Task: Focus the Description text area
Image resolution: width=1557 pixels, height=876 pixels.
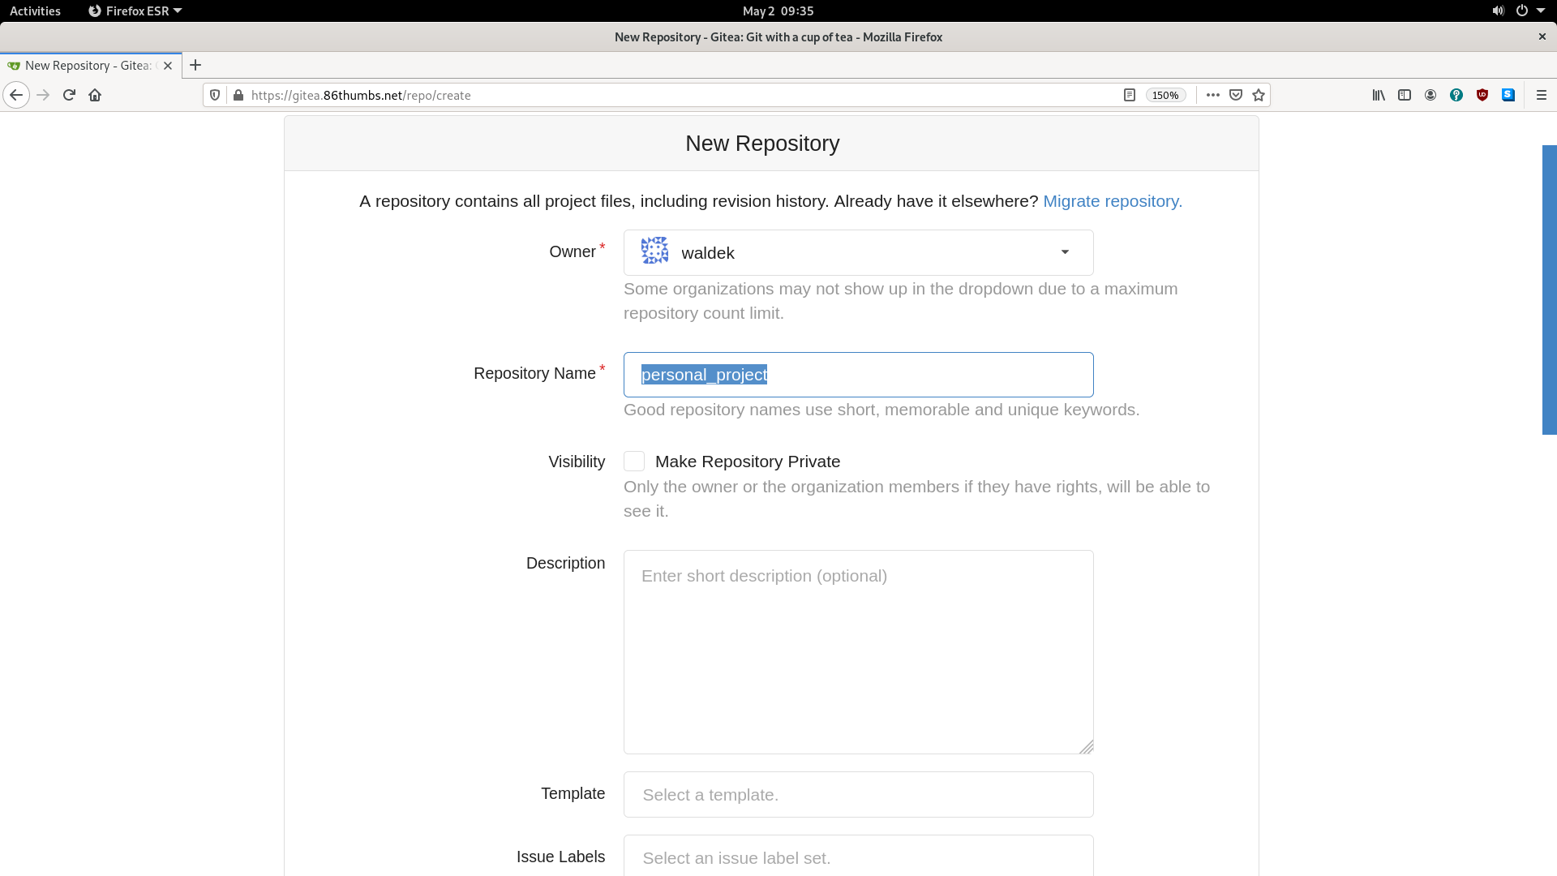Action: (858, 652)
